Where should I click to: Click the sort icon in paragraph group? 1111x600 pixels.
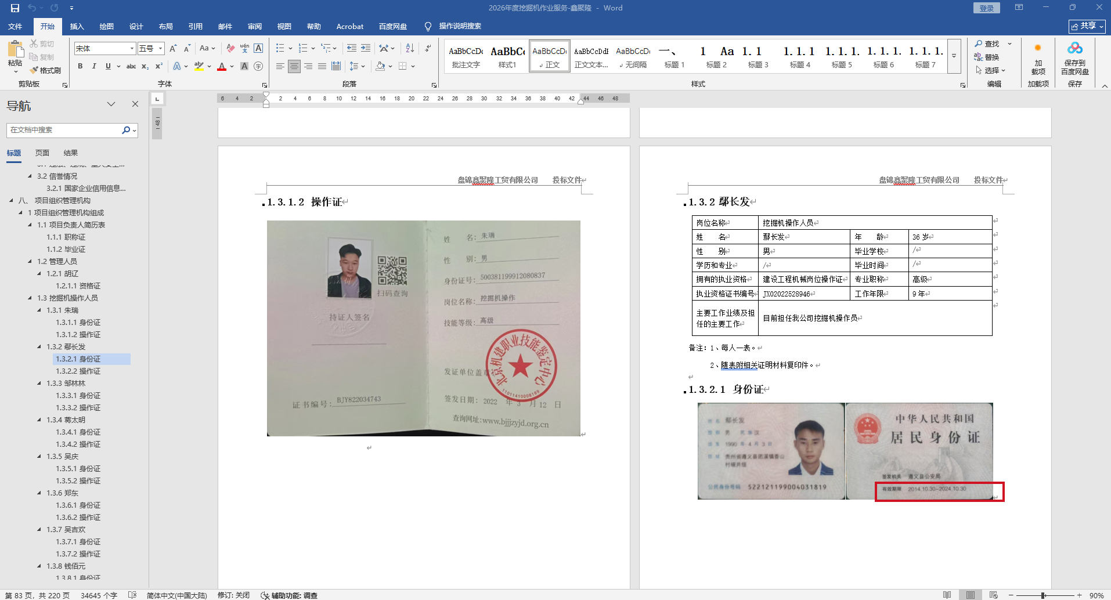(410, 48)
